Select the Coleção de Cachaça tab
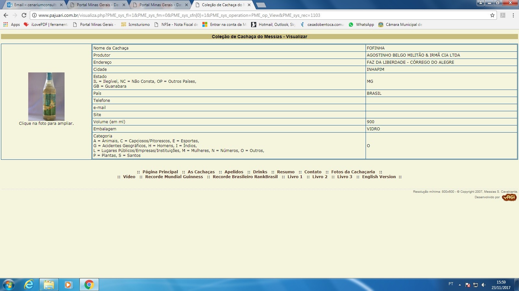This screenshot has height=291, width=519. 222,5
